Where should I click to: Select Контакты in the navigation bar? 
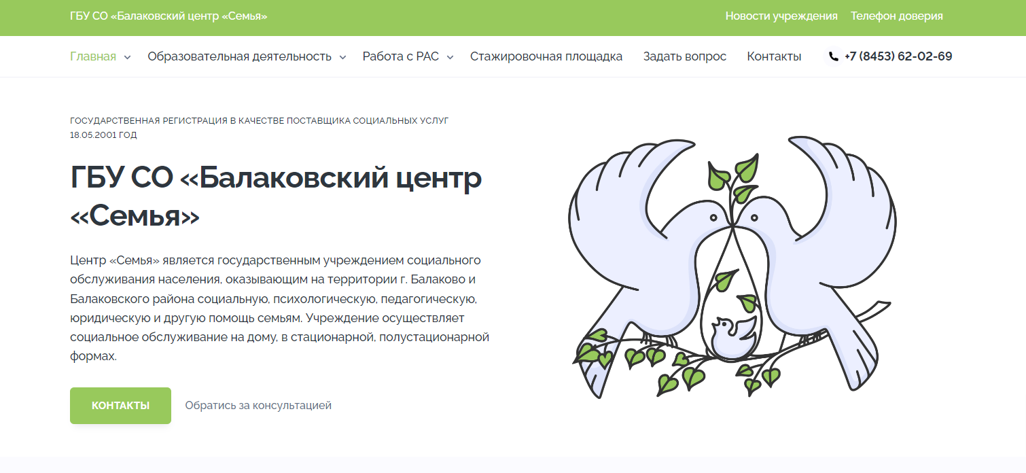click(774, 56)
